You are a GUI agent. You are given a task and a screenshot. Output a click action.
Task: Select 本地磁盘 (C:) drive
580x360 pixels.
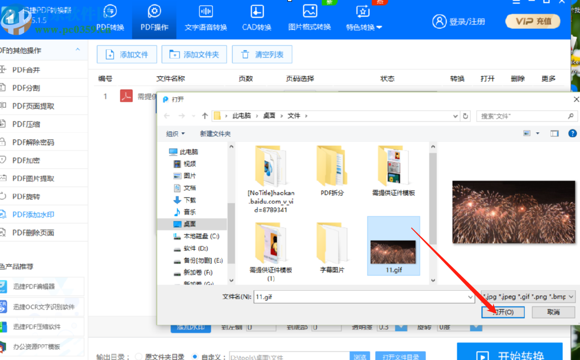(197, 236)
